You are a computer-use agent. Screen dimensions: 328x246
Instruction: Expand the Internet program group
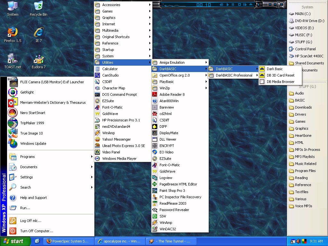[123, 24]
